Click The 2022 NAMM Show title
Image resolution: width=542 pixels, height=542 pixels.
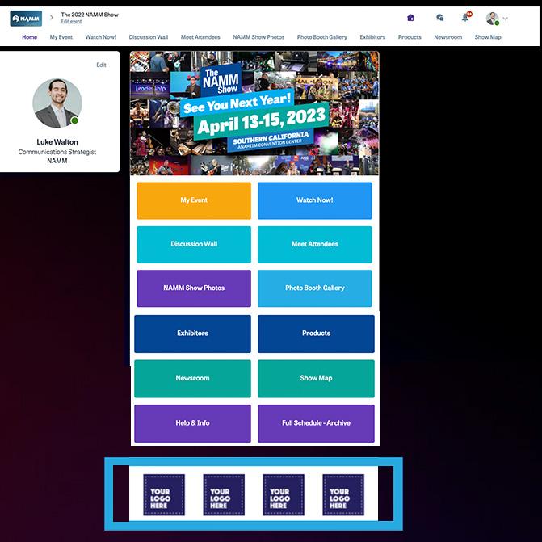tap(90, 15)
